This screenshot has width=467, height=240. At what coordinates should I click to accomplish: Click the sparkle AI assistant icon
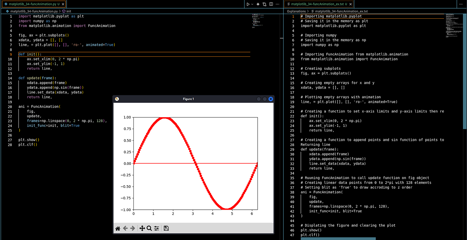pos(258,4)
